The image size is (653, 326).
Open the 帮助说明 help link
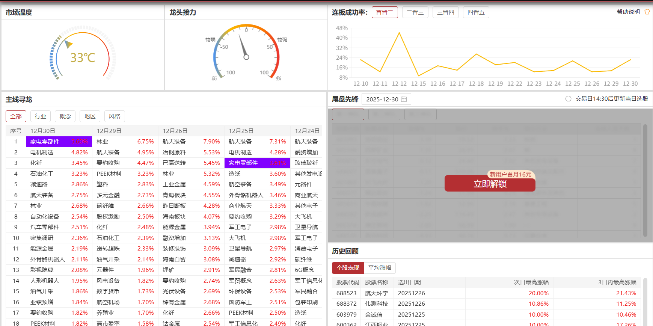pos(628,12)
